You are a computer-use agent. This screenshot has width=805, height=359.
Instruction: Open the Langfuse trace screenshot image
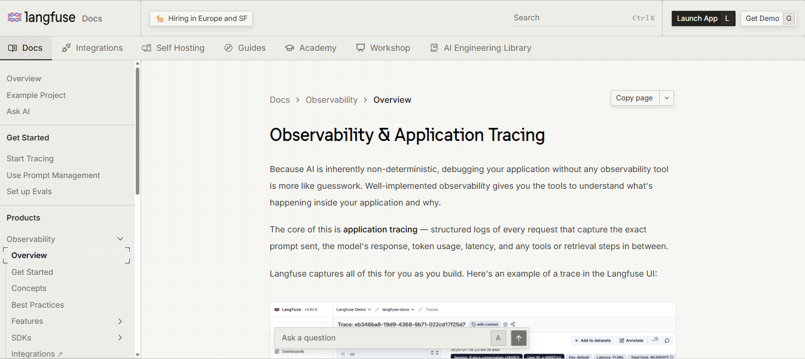tap(472, 330)
